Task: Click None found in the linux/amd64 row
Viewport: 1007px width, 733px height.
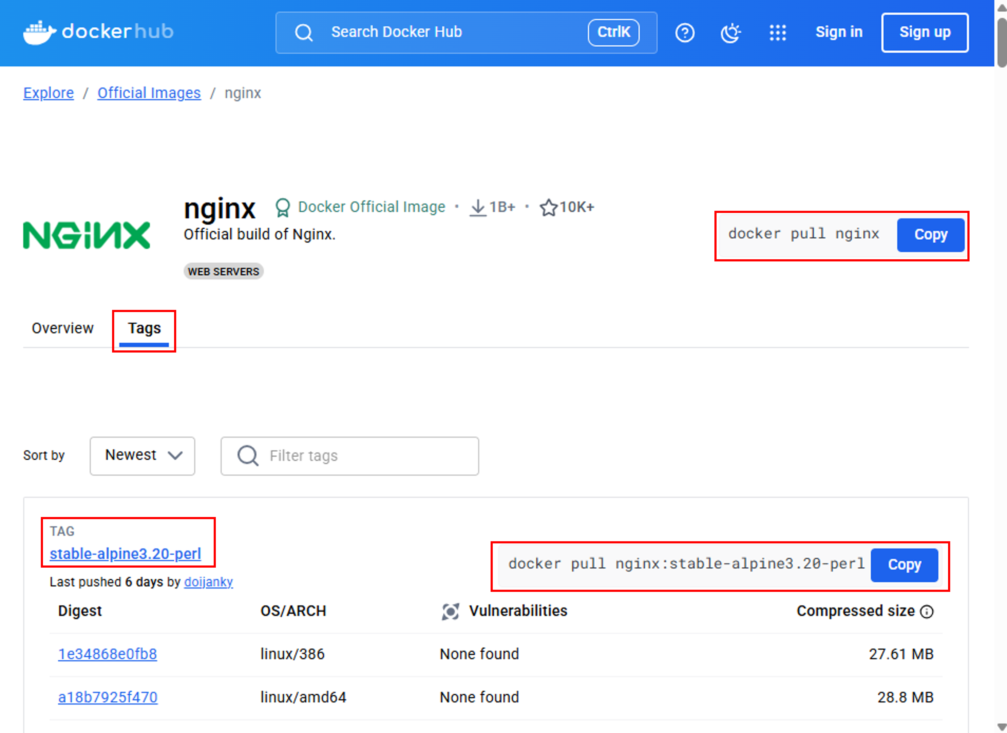Action: click(x=479, y=697)
